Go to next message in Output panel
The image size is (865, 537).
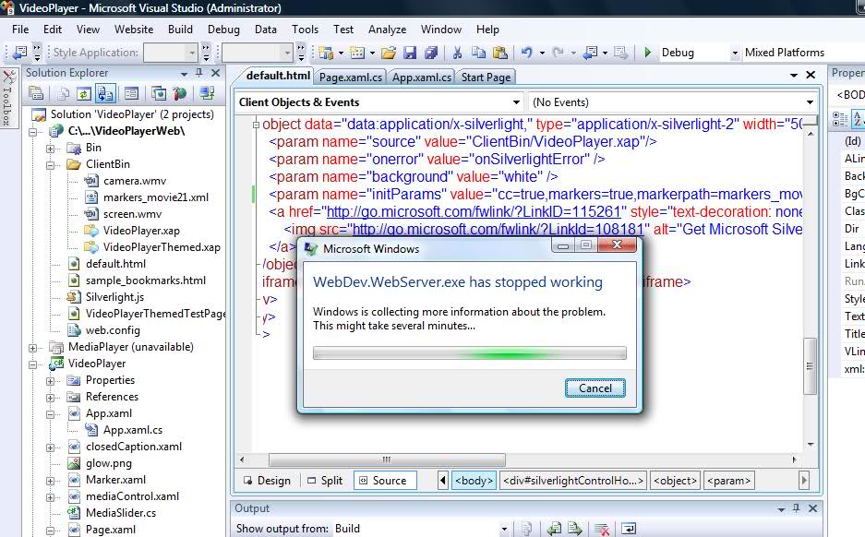point(575,529)
